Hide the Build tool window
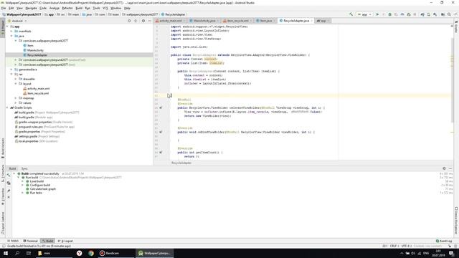This screenshot has width=459, height=258. click(450, 168)
